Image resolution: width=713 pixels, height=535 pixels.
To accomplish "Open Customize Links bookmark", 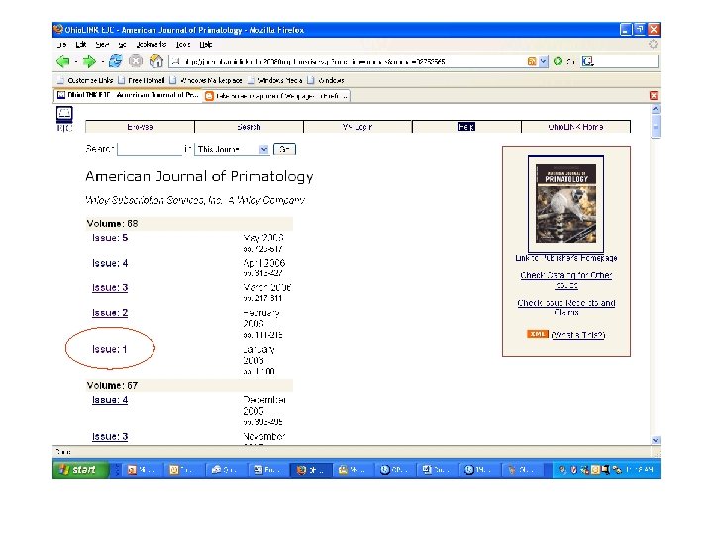I will (x=85, y=80).
